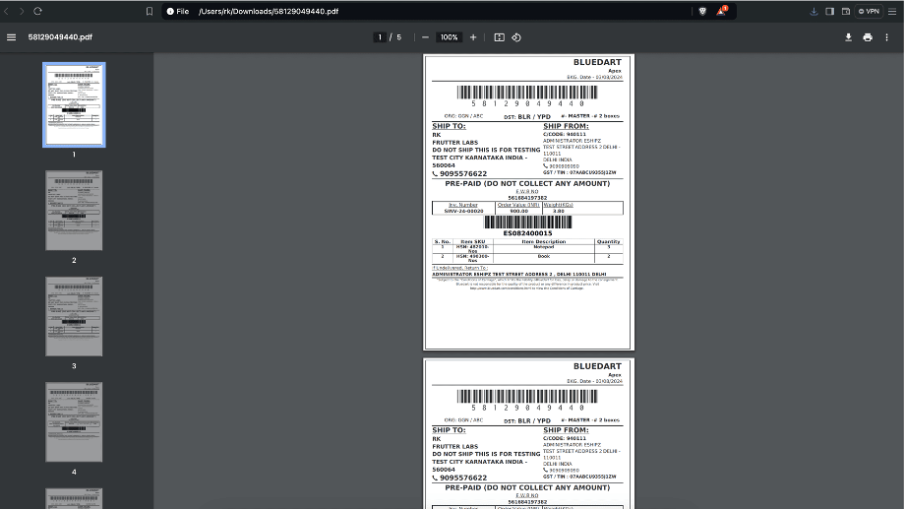905x510 pixels.
Task: Select the partially visible page 5 thumbnail
Action: [74, 498]
